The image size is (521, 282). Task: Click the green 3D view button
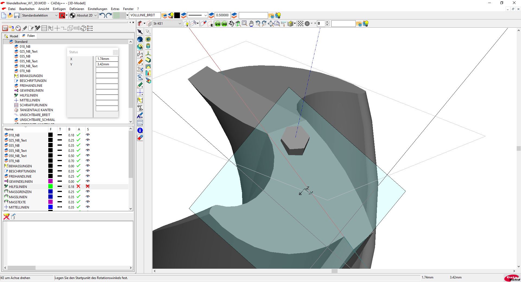224,24
